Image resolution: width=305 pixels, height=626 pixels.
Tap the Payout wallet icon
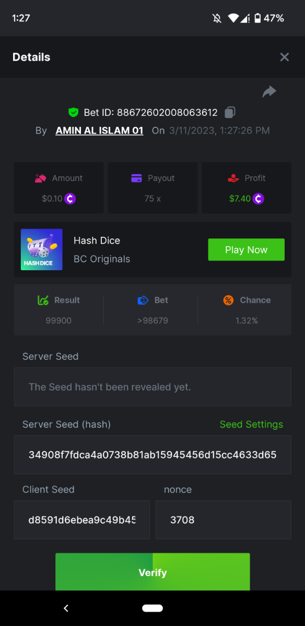[136, 178]
